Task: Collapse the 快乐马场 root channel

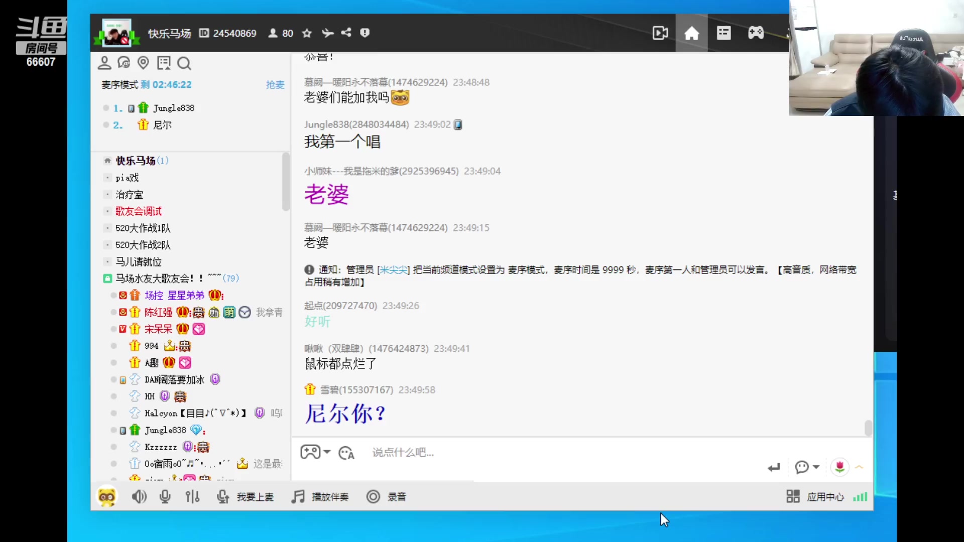Action: click(x=107, y=161)
